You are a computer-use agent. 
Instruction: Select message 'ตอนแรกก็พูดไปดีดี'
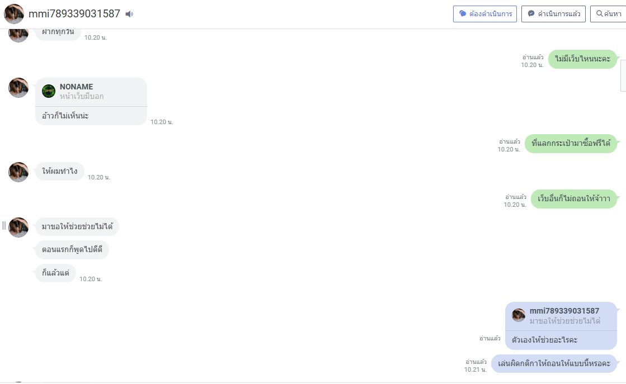(72, 250)
